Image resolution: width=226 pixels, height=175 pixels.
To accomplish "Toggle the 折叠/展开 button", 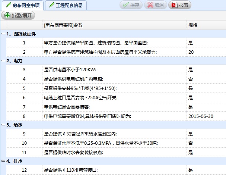I will click(x=18, y=15).
